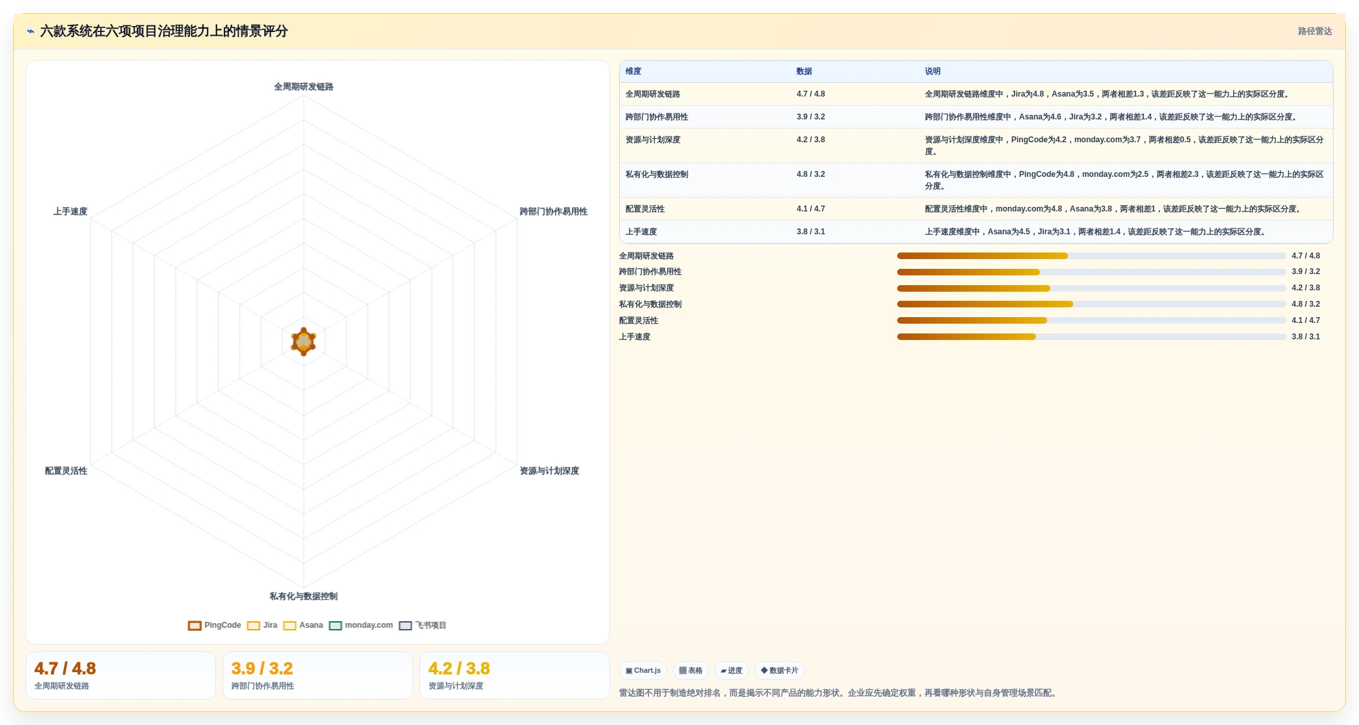The height and width of the screenshot is (725, 1359).
Task: Click the table's 上手速度 dimension cell
Action: [641, 232]
